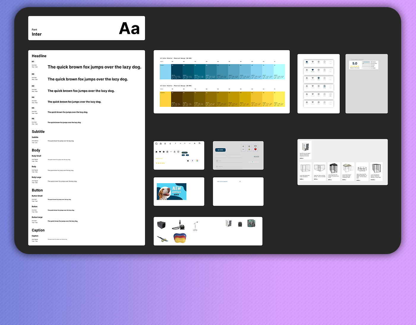The image size is (416, 325).
Task: Click the Google login icon
Action: point(197,161)
